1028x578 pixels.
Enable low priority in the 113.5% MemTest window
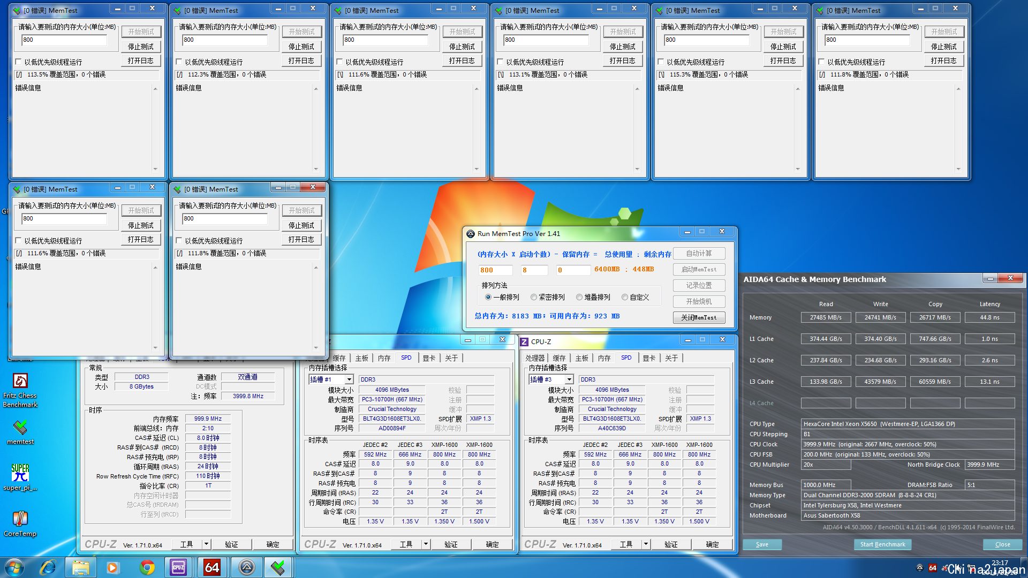pyautogui.click(x=19, y=62)
